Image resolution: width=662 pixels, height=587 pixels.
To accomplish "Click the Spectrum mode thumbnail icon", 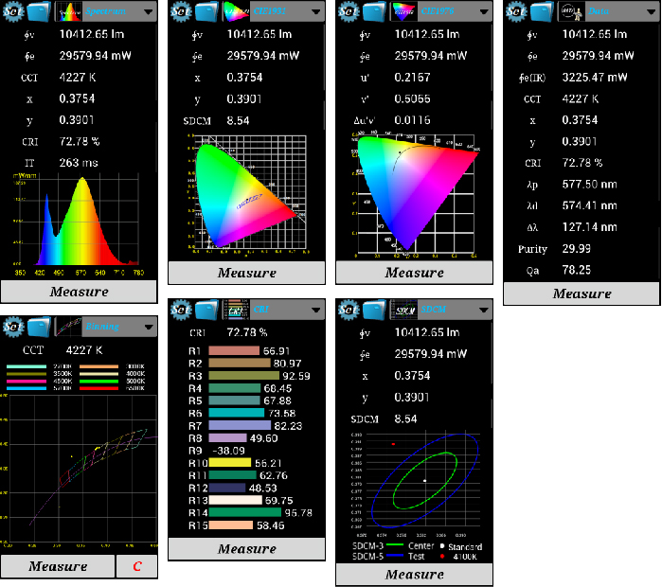I will pos(68,11).
